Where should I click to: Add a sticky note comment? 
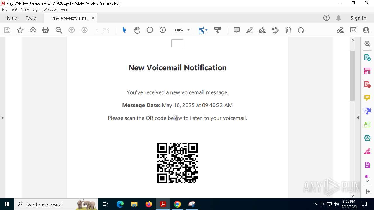(x=237, y=30)
